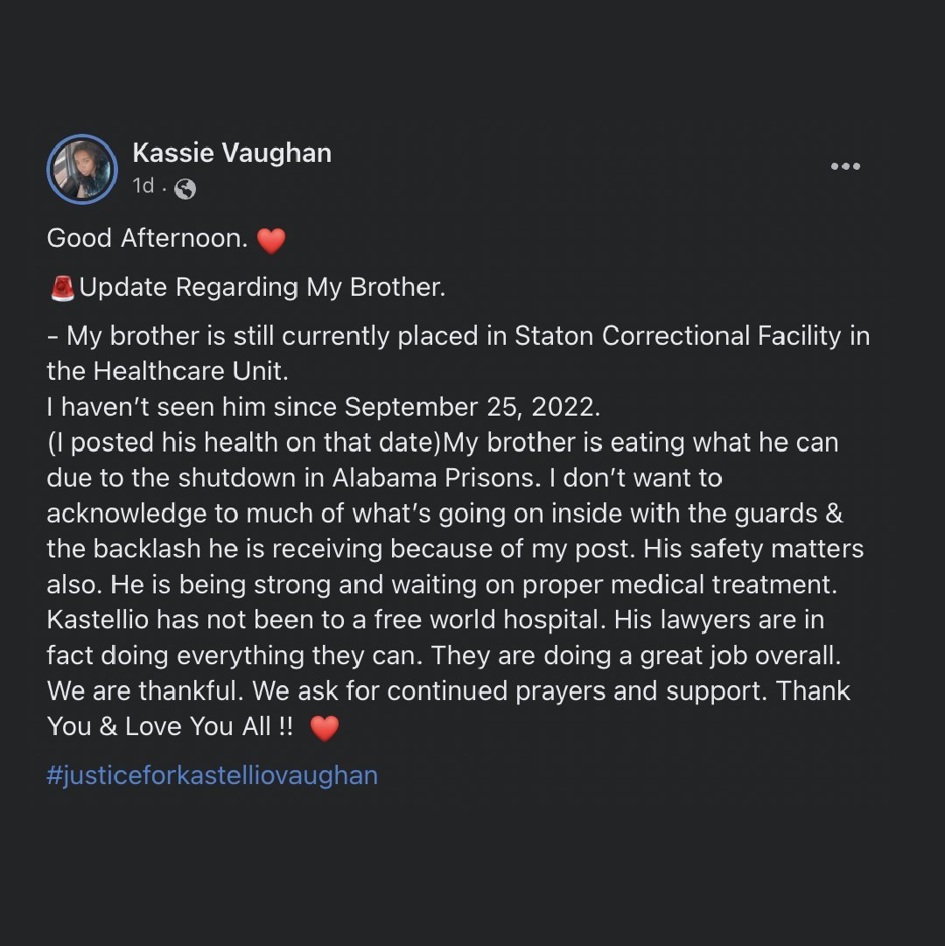The image size is (945, 946).
Task: Open the Kassie Vaughan profile name link
Action: click(232, 153)
